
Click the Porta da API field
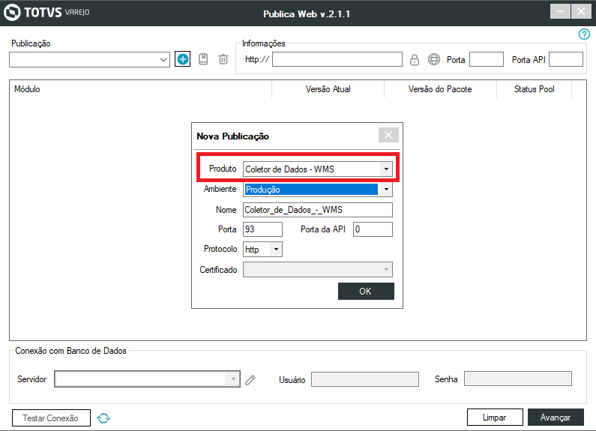pyautogui.click(x=373, y=229)
